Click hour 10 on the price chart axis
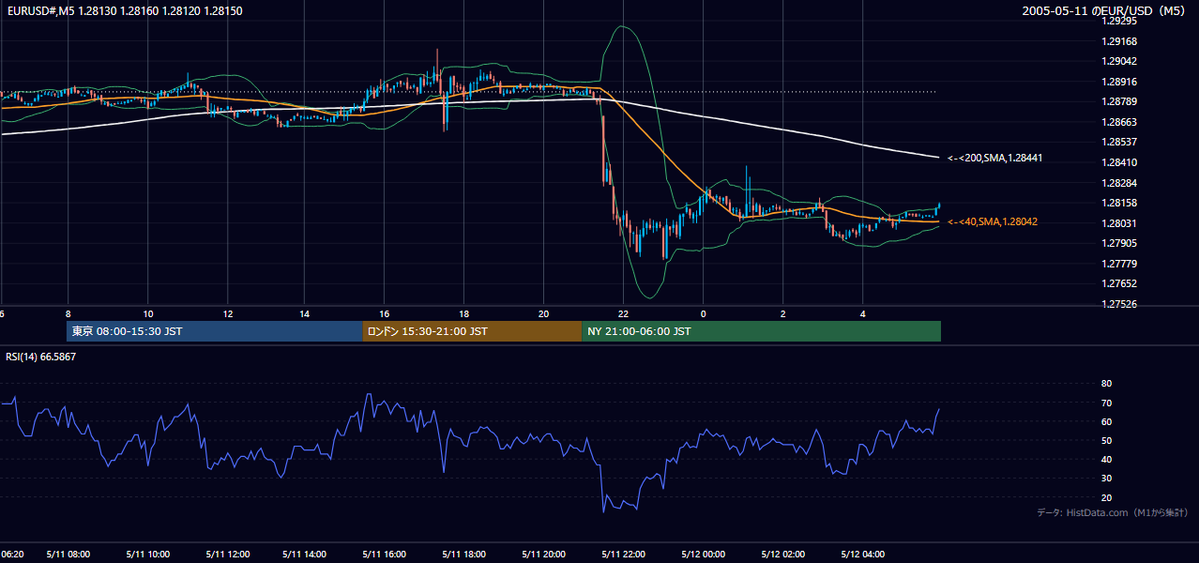The width and height of the screenshot is (1199, 563). [x=148, y=313]
